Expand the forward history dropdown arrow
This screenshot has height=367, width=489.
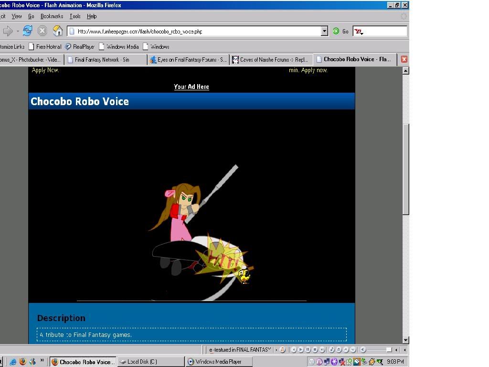pyautogui.click(x=18, y=32)
